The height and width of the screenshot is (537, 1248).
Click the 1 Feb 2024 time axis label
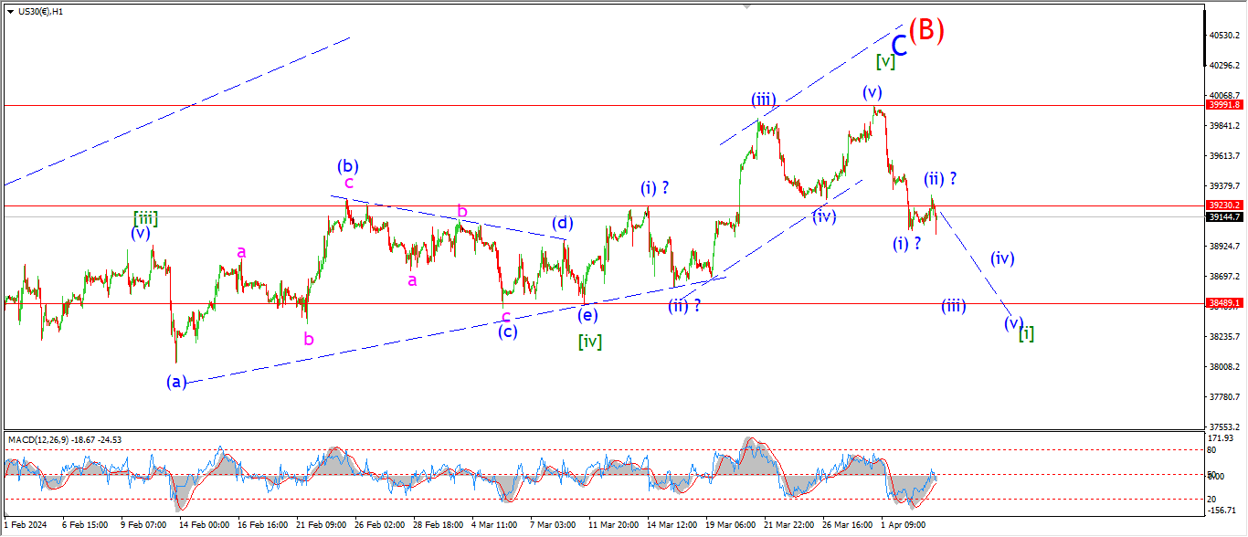coord(25,525)
